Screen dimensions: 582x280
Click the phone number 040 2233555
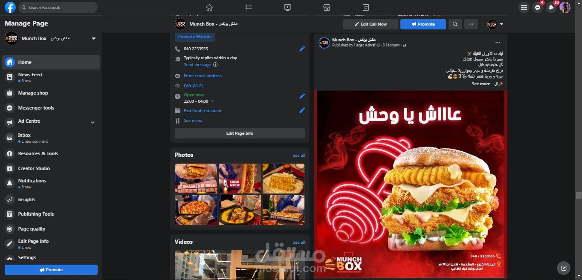coord(196,49)
